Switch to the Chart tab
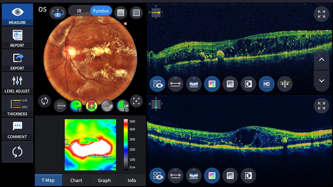The height and width of the screenshot is (187, 333). [x=76, y=180]
